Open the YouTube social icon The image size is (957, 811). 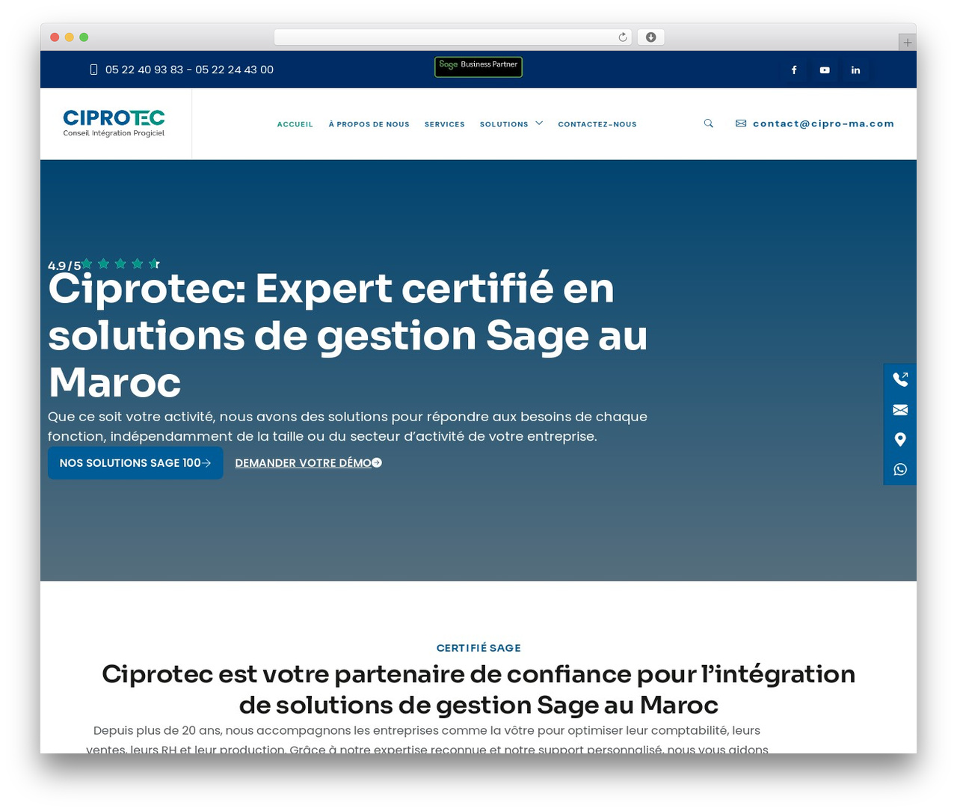pyautogui.click(x=825, y=70)
